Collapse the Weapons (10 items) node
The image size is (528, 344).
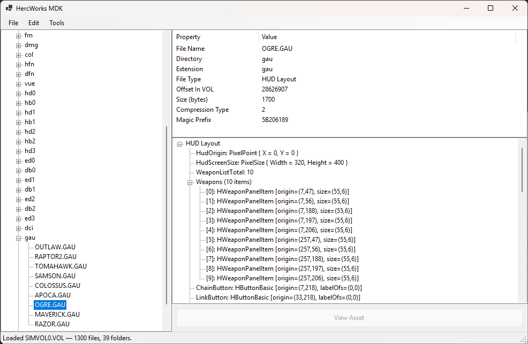(190, 182)
